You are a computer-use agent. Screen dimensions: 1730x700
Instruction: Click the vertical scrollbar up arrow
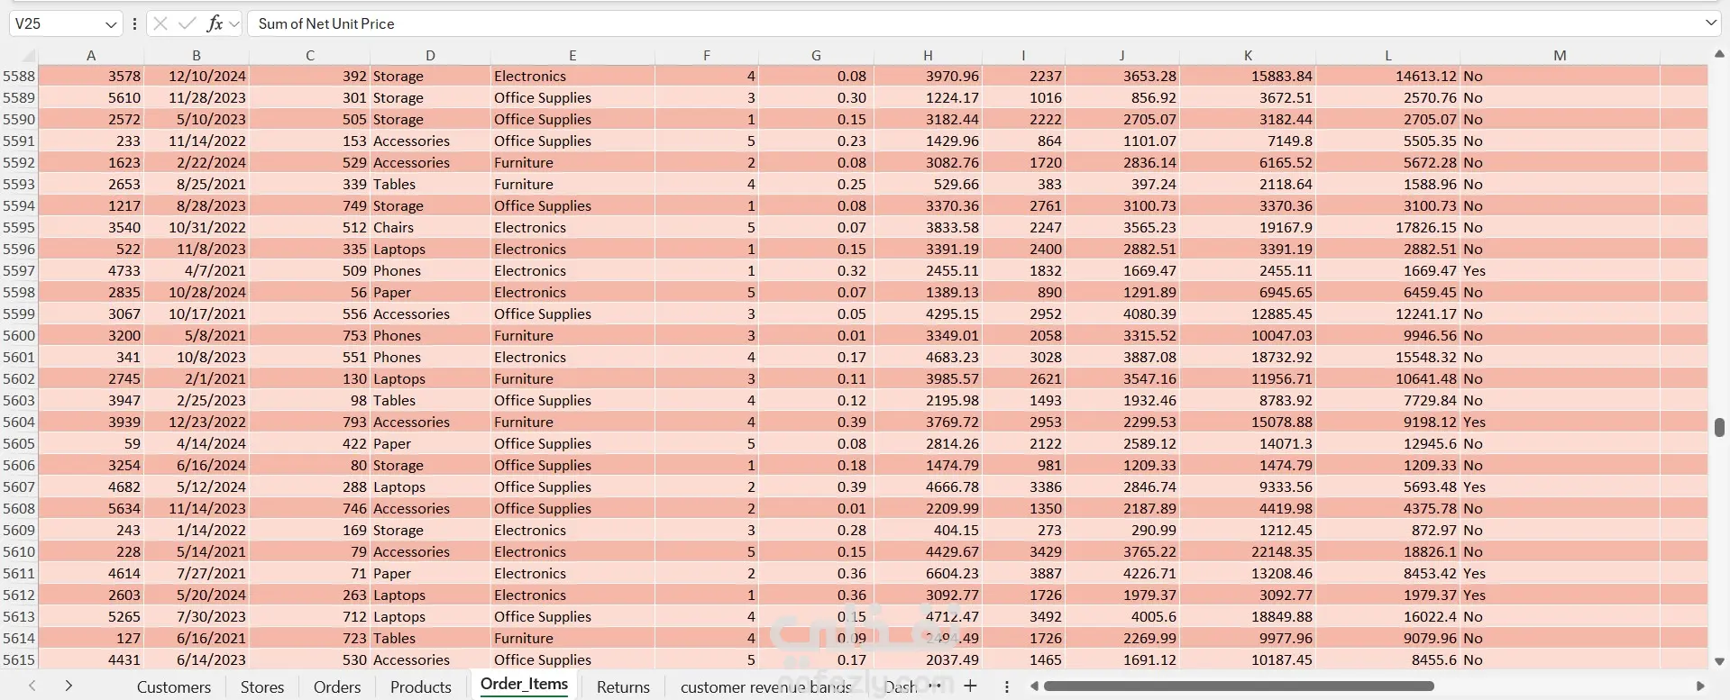1719,55
